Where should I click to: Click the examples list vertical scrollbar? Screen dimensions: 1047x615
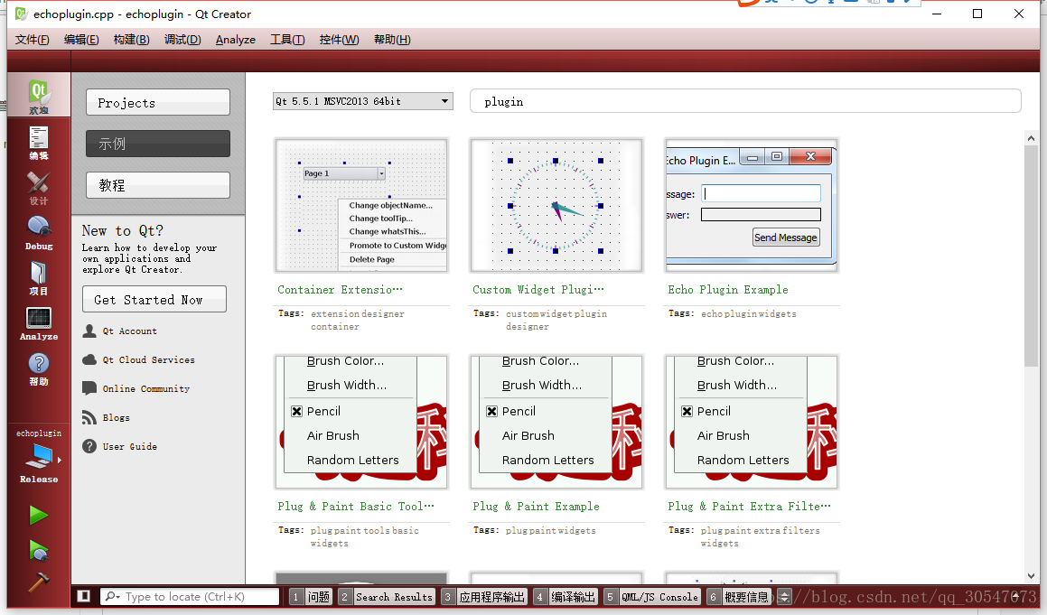tap(1031, 256)
